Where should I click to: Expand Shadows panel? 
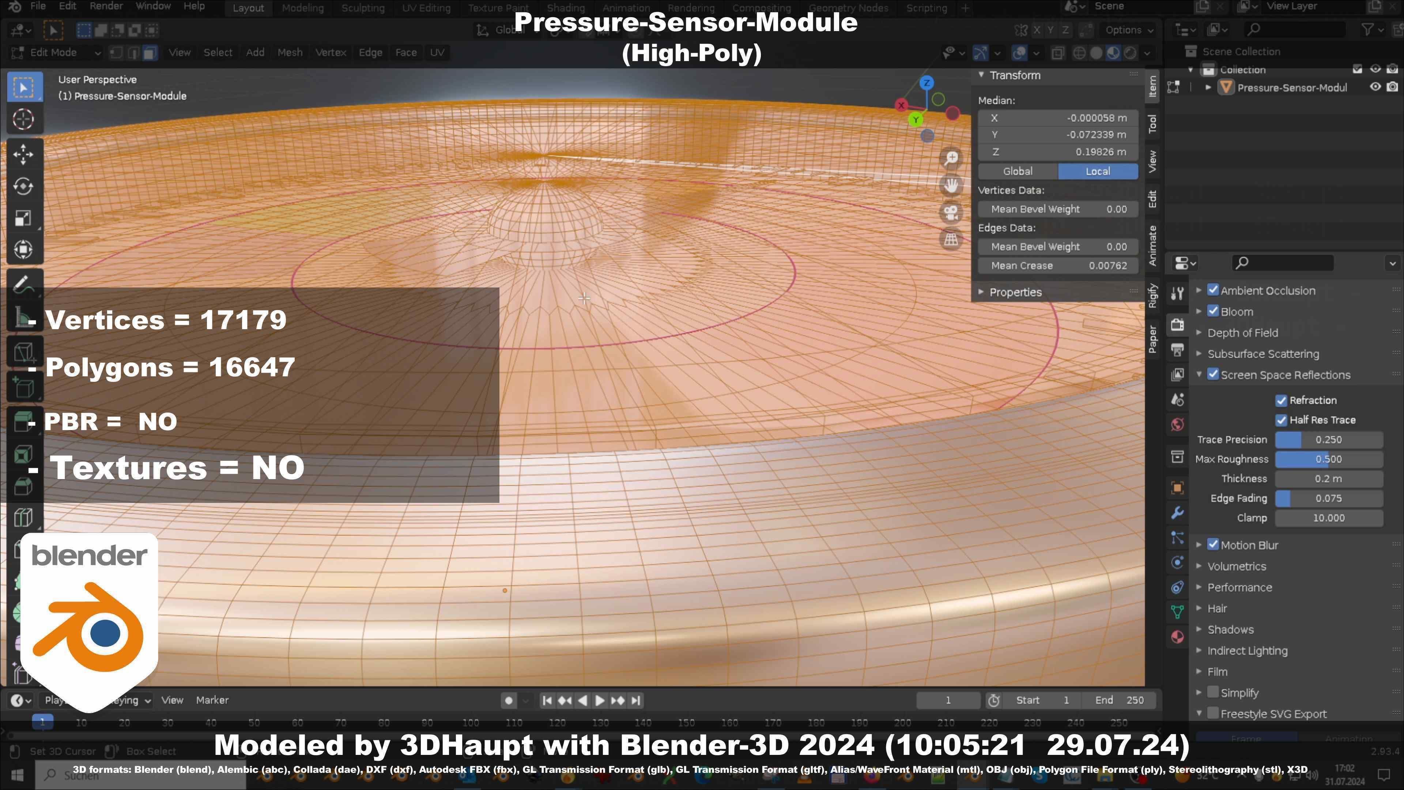1230,630
